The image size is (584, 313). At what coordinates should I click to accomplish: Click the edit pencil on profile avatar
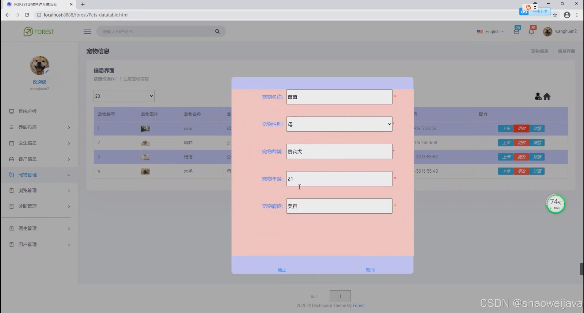(47, 71)
